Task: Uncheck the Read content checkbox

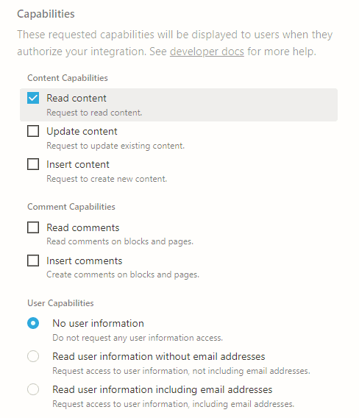Action: click(x=33, y=98)
